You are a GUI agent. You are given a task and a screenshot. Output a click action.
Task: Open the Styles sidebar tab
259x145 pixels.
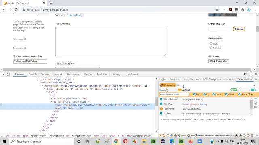click(x=163, y=79)
